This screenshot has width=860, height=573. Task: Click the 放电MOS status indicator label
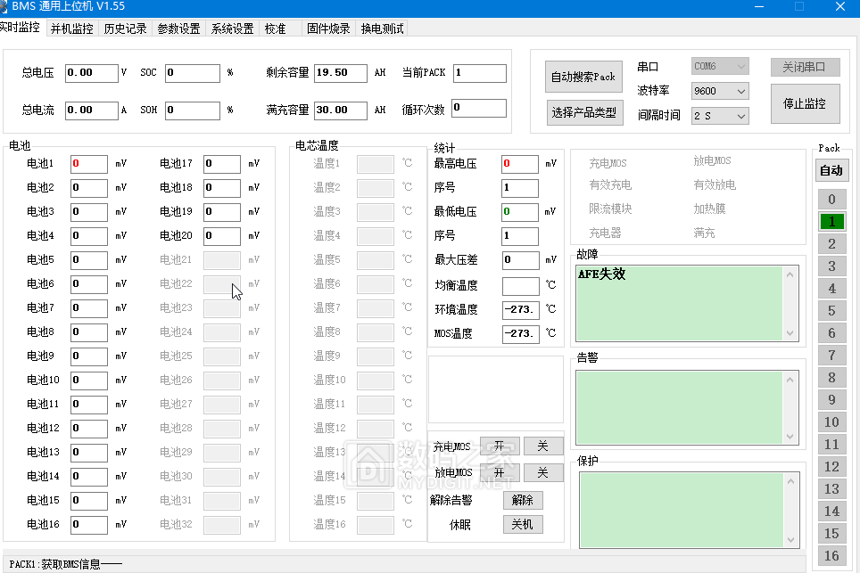(712, 160)
